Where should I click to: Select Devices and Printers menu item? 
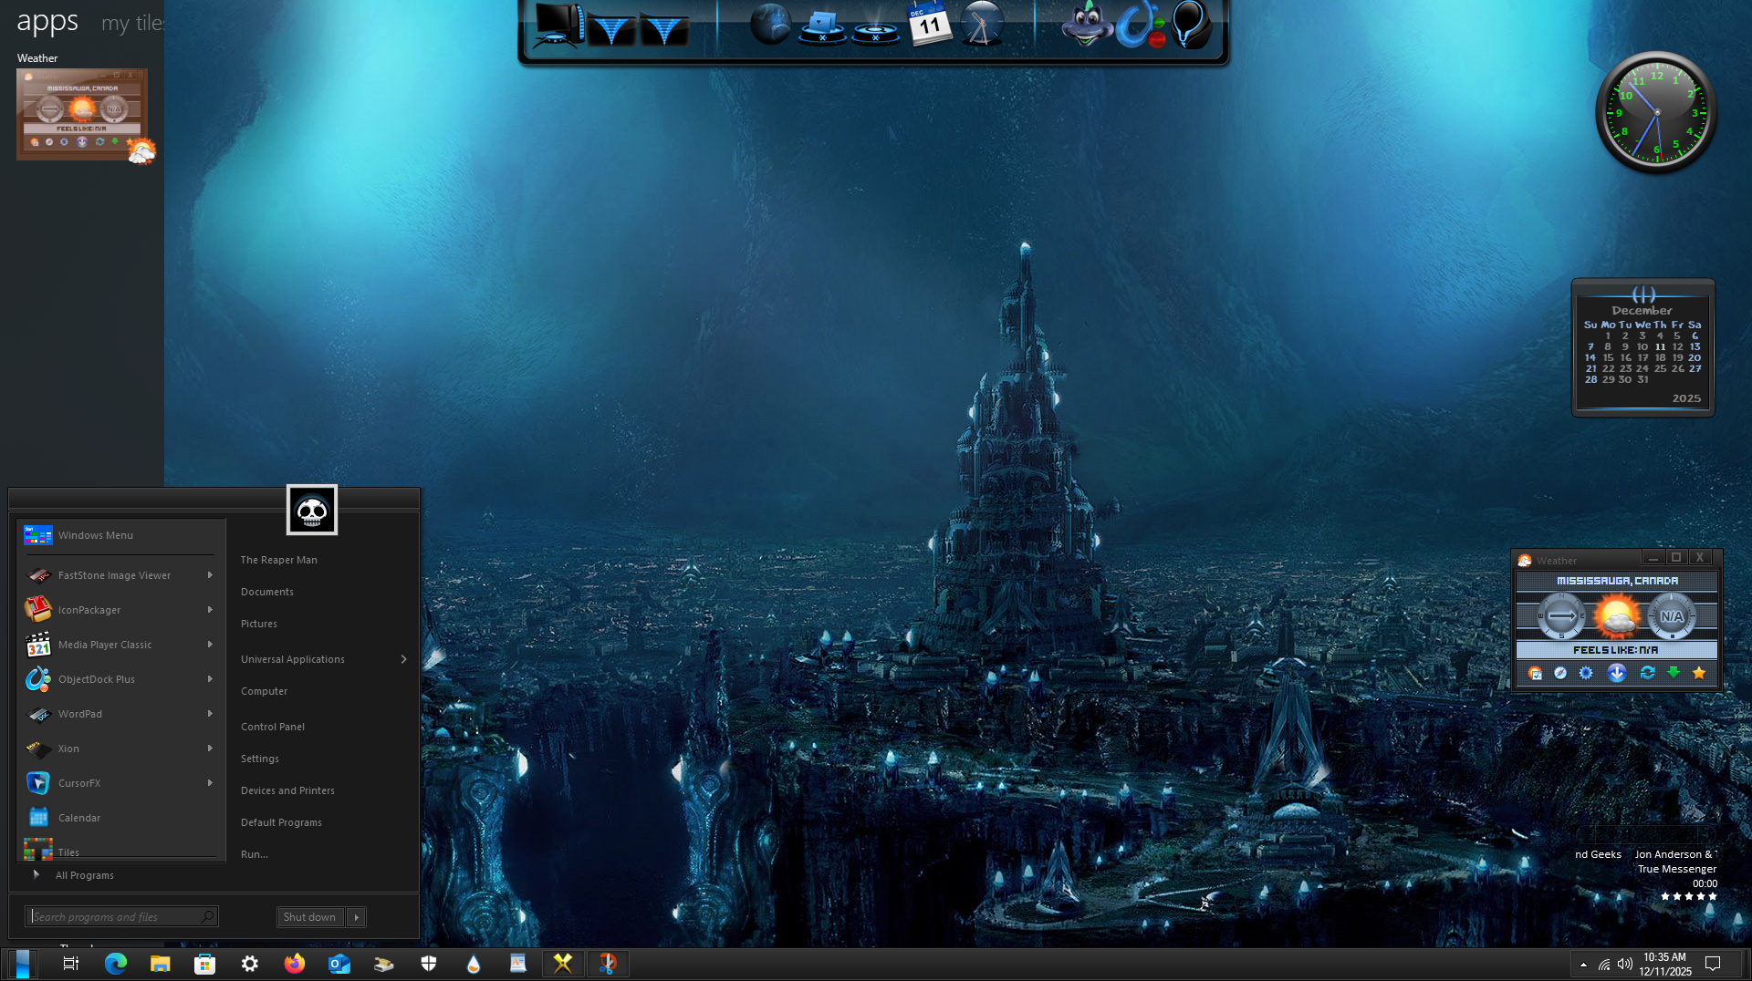tap(287, 790)
